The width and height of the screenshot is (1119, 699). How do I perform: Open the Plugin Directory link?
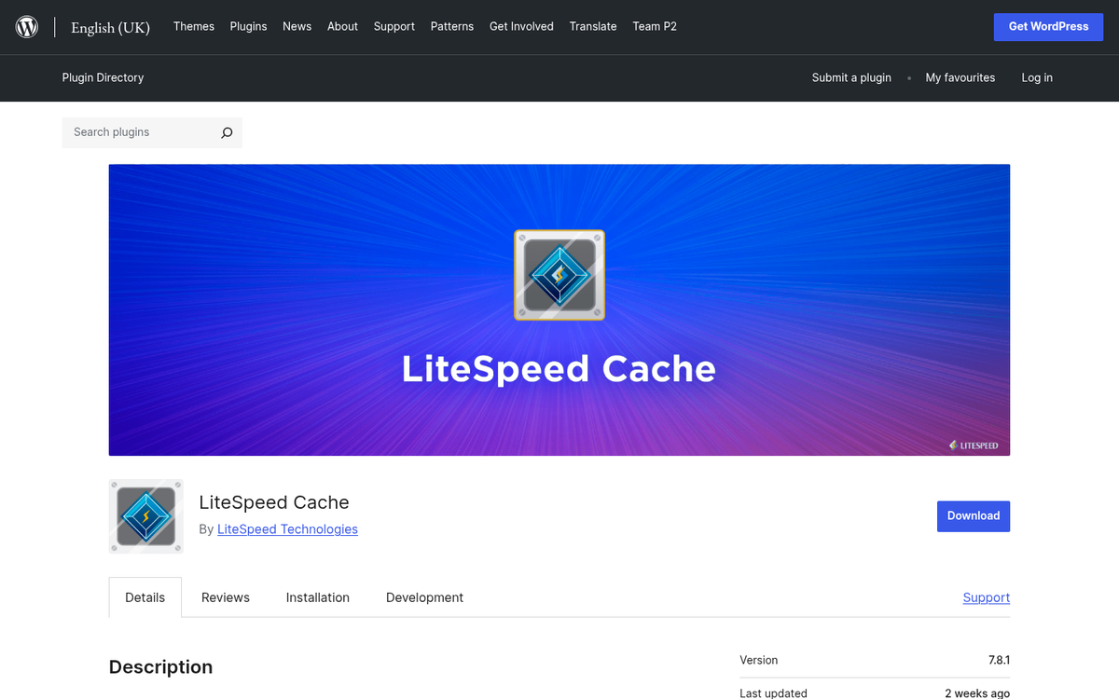(103, 78)
